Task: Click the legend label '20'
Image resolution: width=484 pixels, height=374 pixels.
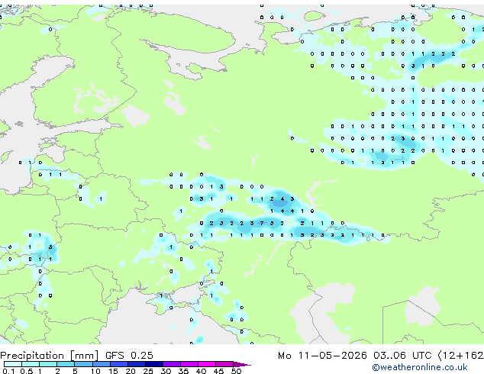Action: pos(131,371)
